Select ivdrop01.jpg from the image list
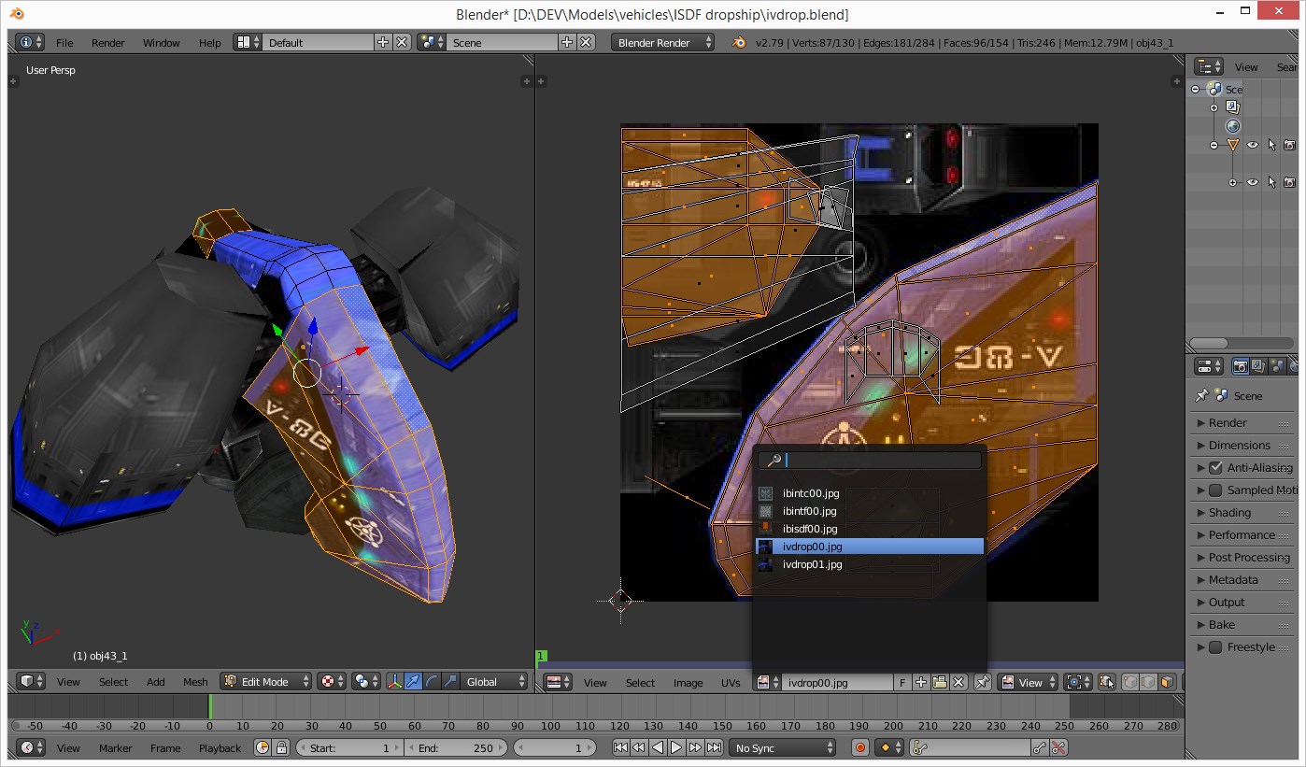The width and height of the screenshot is (1306, 767). pos(812,564)
